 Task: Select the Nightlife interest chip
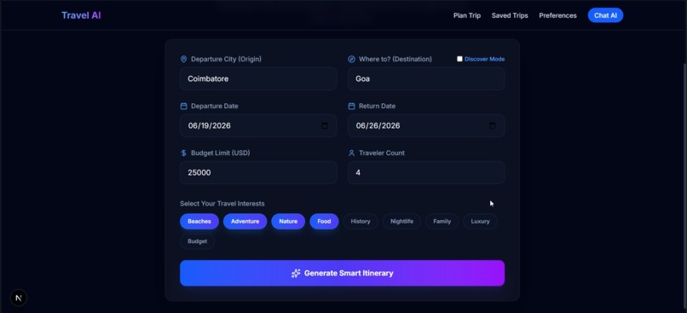point(401,222)
